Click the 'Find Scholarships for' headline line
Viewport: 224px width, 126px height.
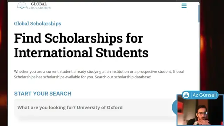pyautogui.click(x=78, y=38)
